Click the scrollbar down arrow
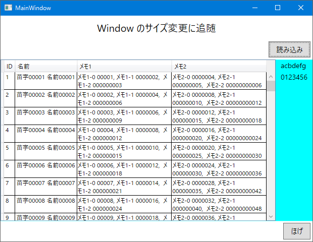The width and height of the screenshot is (313, 242). point(271,216)
